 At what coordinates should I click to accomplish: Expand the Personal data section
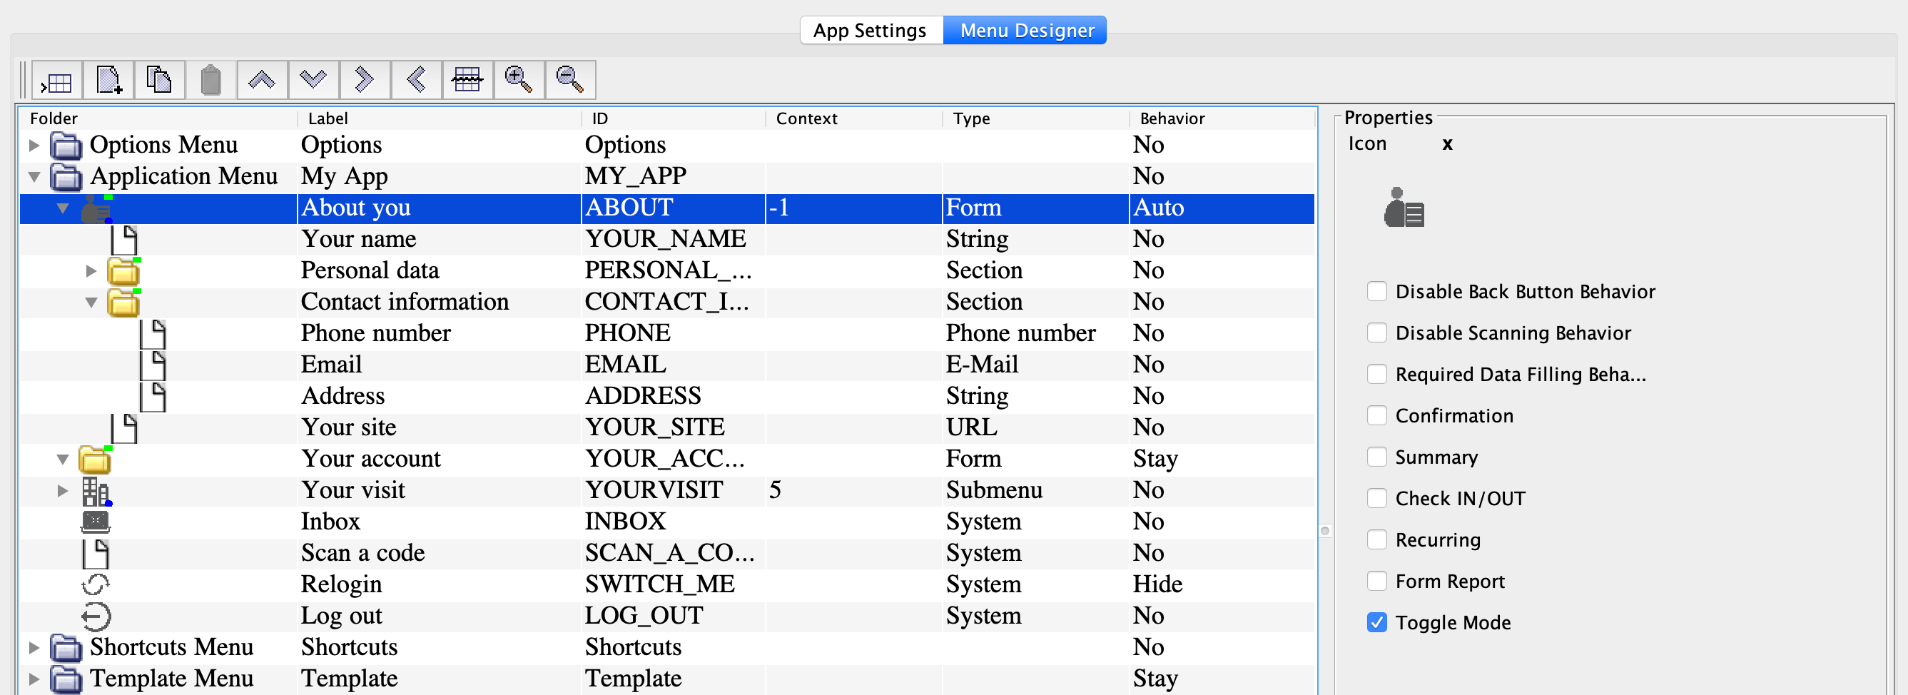pos(91,271)
